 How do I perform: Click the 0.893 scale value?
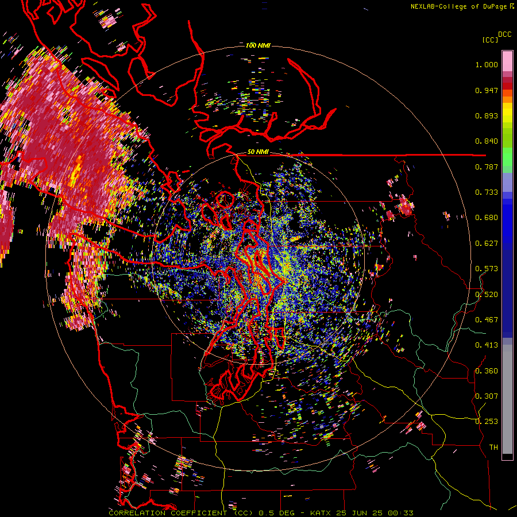coord(487,115)
